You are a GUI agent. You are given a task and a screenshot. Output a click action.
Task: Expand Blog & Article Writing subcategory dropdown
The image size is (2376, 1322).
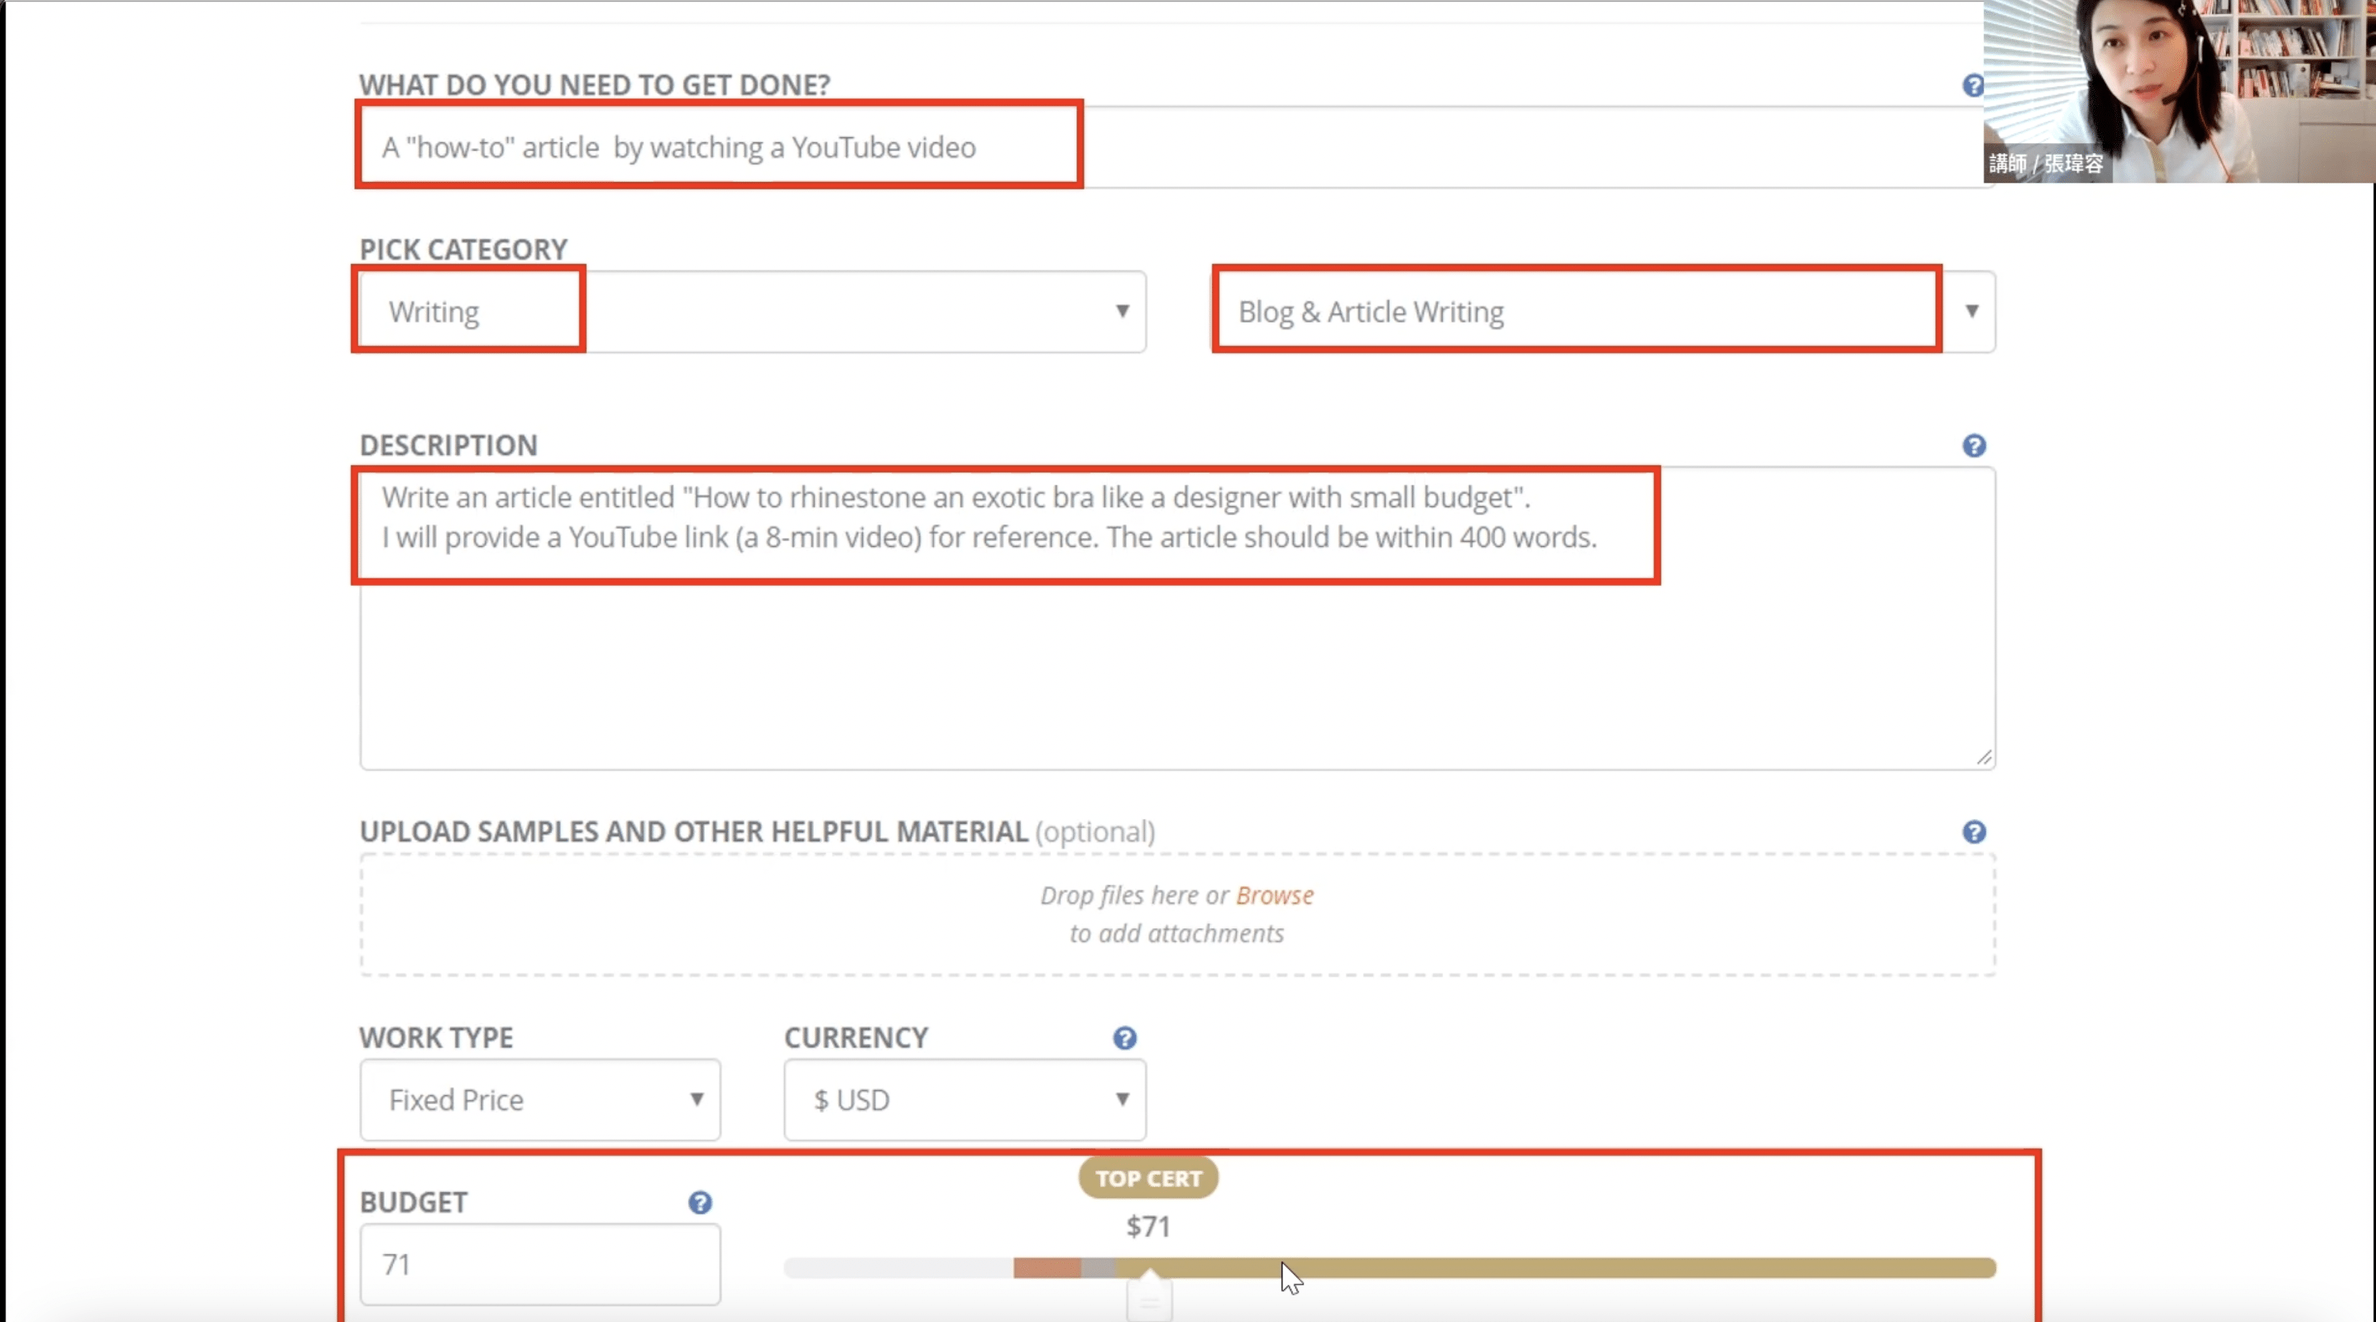point(1602,312)
